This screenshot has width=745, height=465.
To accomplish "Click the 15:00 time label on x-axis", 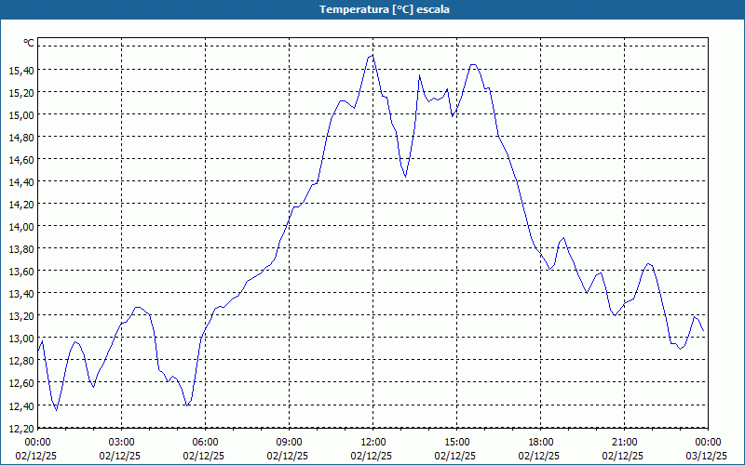I will (x=456, y=442).
